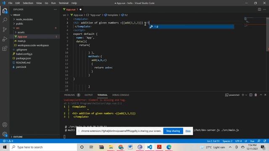Image resolution: width=269 pixels, height=151 pixels.
Task: Click Stop sharing button
Action: pyautogui.click(x=173, y=131)
